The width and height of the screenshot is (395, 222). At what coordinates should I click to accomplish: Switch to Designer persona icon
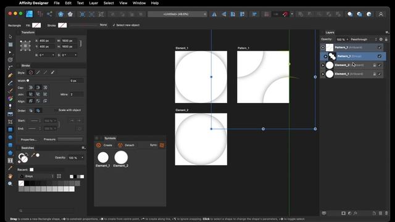30,14
